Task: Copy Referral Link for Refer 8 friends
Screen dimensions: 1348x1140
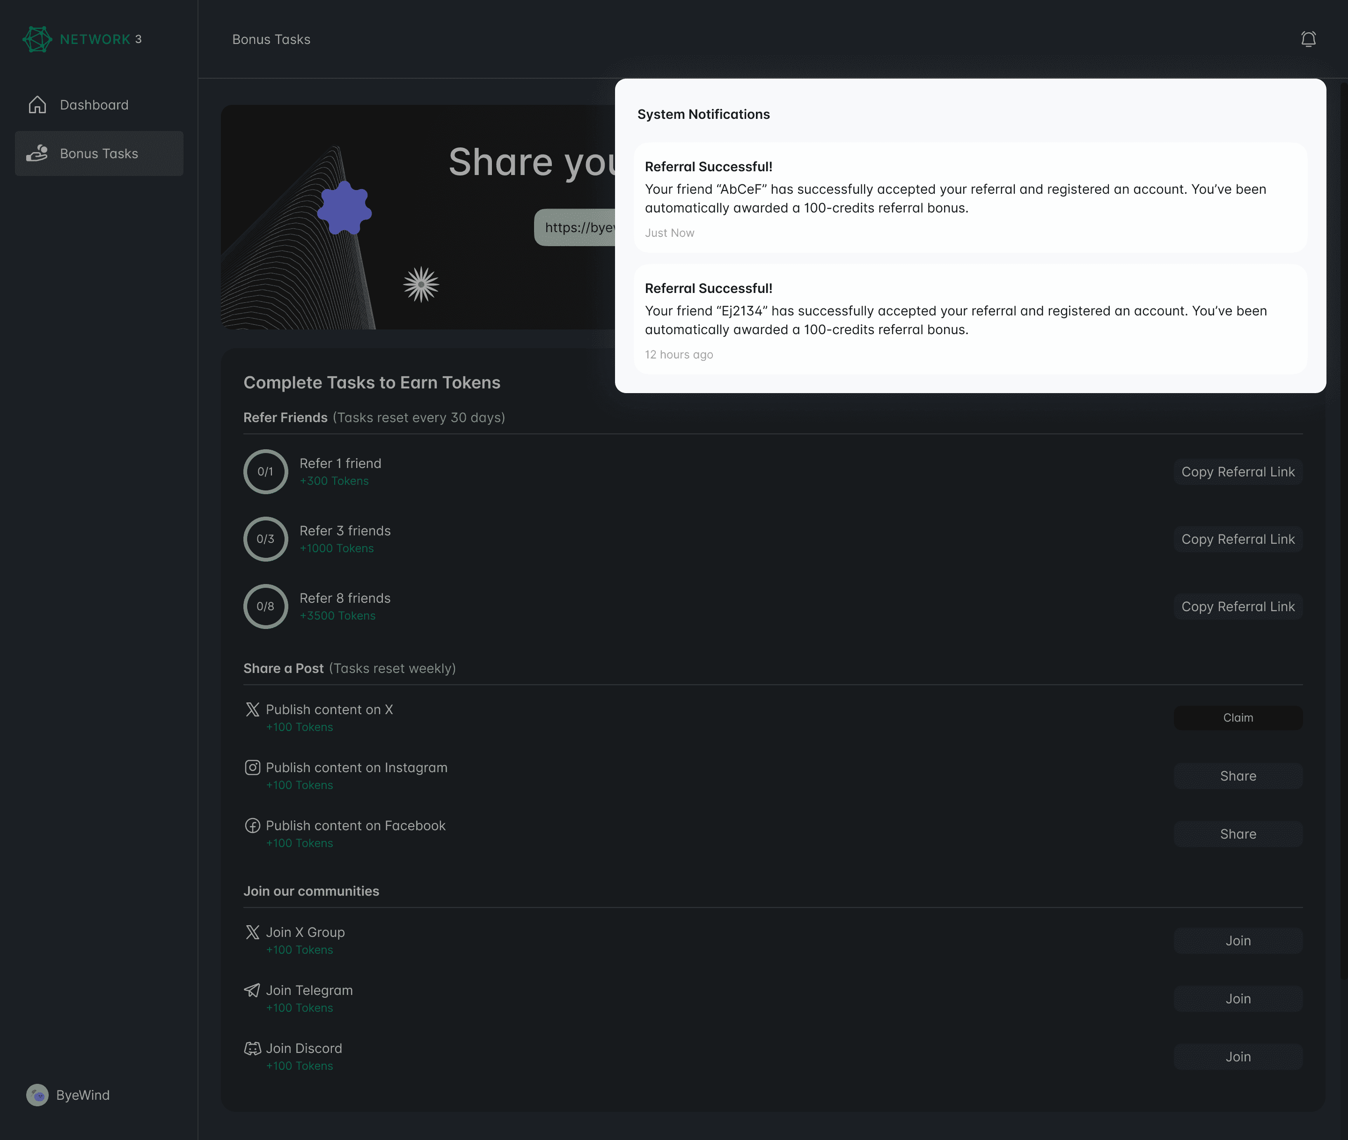Action: pyautogui.click(x=1238, y=607)
